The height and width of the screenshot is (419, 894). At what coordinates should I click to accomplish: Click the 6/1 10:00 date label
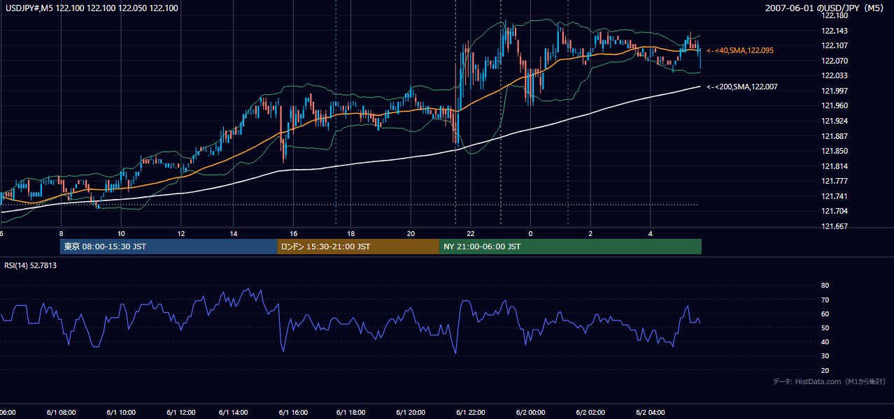coord(121,413)
